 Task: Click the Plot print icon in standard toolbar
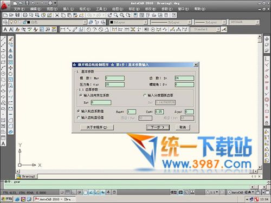point(25,15)
